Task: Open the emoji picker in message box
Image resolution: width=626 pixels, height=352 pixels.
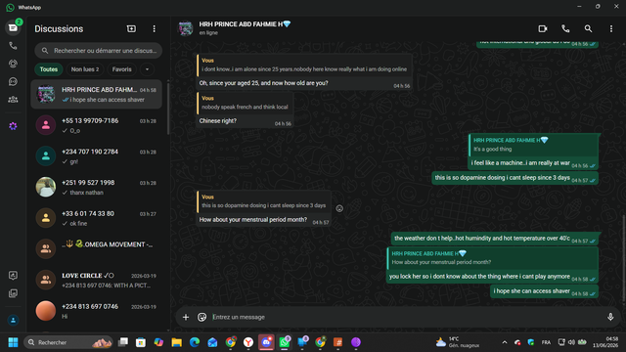Action: pos(202,317)
